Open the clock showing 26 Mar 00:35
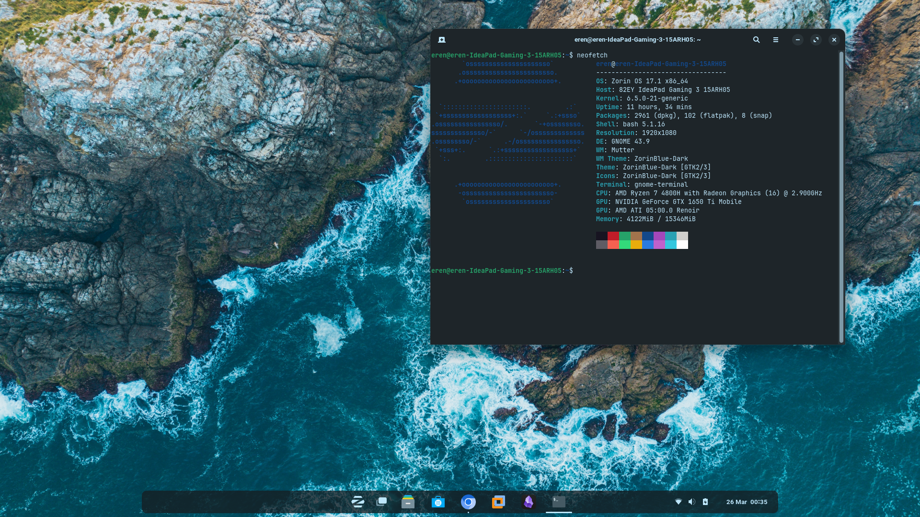 point(747,502)
